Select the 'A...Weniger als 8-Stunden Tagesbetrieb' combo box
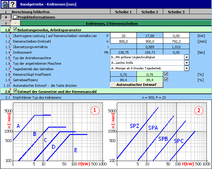212x169 pixels. tap(150, 68)
